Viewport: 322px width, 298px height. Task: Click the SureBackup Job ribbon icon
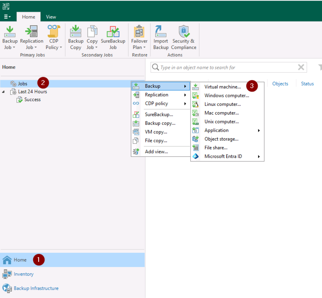pyautogui.click(x=113, y=31)
